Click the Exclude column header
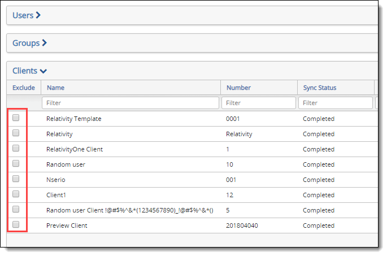Image resolution: width=387 pixels, height=256 pixels. (x=23, y=88)
